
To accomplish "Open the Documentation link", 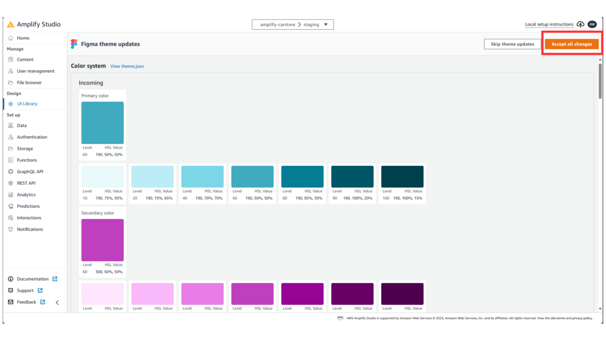I will (x=33, y=279).
